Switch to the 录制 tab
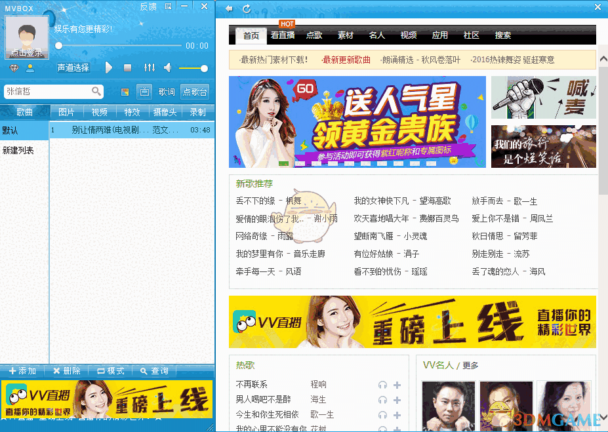This screenshot has width=608, height=432. coord(198,112)
